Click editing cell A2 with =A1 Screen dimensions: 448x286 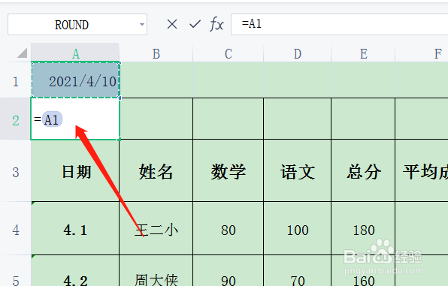coord(75,119)
